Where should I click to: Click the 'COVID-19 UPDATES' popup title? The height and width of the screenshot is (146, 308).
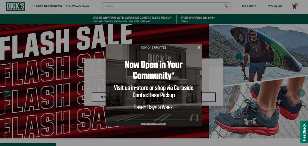[x=154, y=47]
